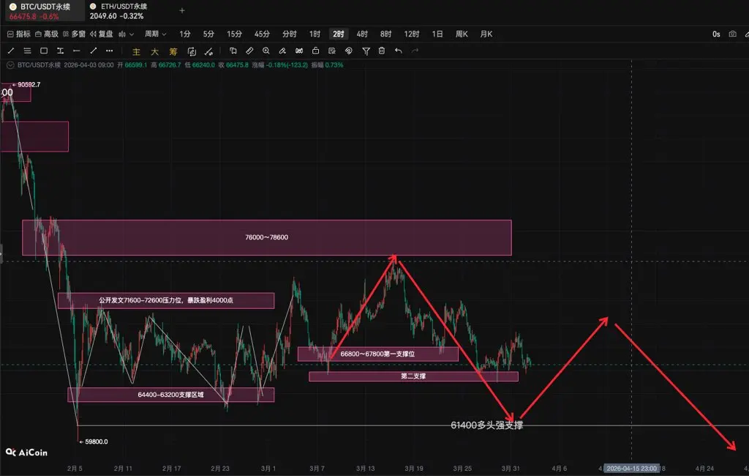
Task: Delete drawings with the trash icon
Action: pyautogui.click(x=382, y=51)
